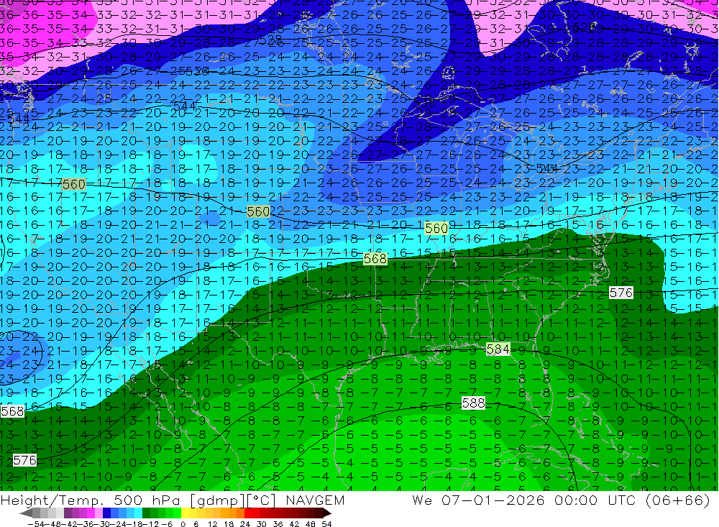Click the legend tick label 30
719x527 pixels.
[262, 524]
